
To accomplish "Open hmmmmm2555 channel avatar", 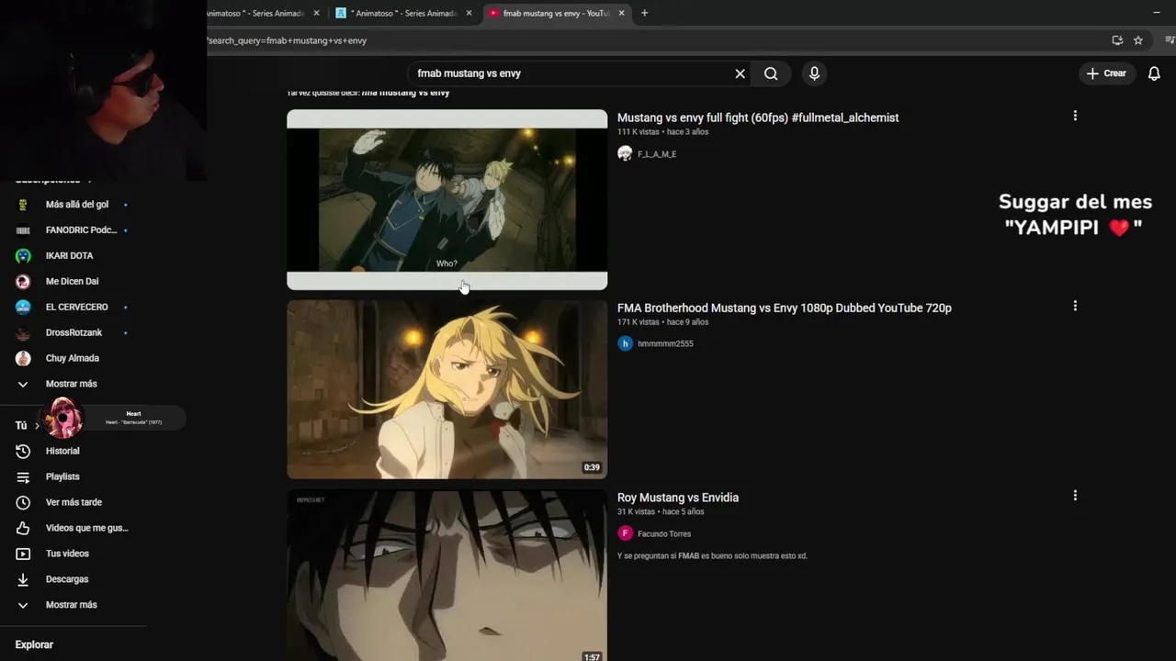I will [x=625, y=343].
